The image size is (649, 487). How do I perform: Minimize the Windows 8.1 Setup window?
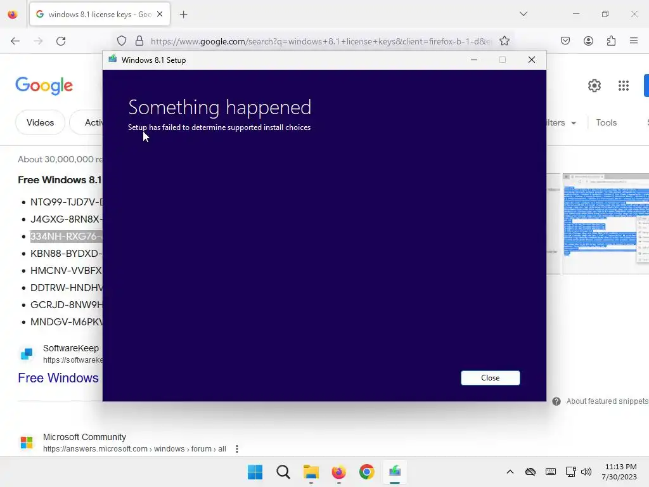[474, 60]
